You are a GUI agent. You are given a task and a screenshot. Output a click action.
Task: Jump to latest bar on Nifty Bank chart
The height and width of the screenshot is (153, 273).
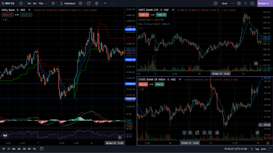click(120, 137)
